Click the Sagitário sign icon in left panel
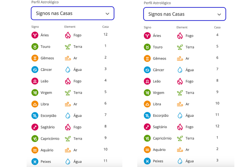 click(x=35, y=127)
